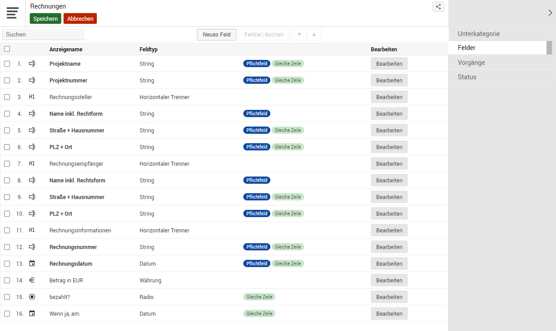
Task: Check the box for PLZ + Ort row 10
Action: [x=7, y=213]
